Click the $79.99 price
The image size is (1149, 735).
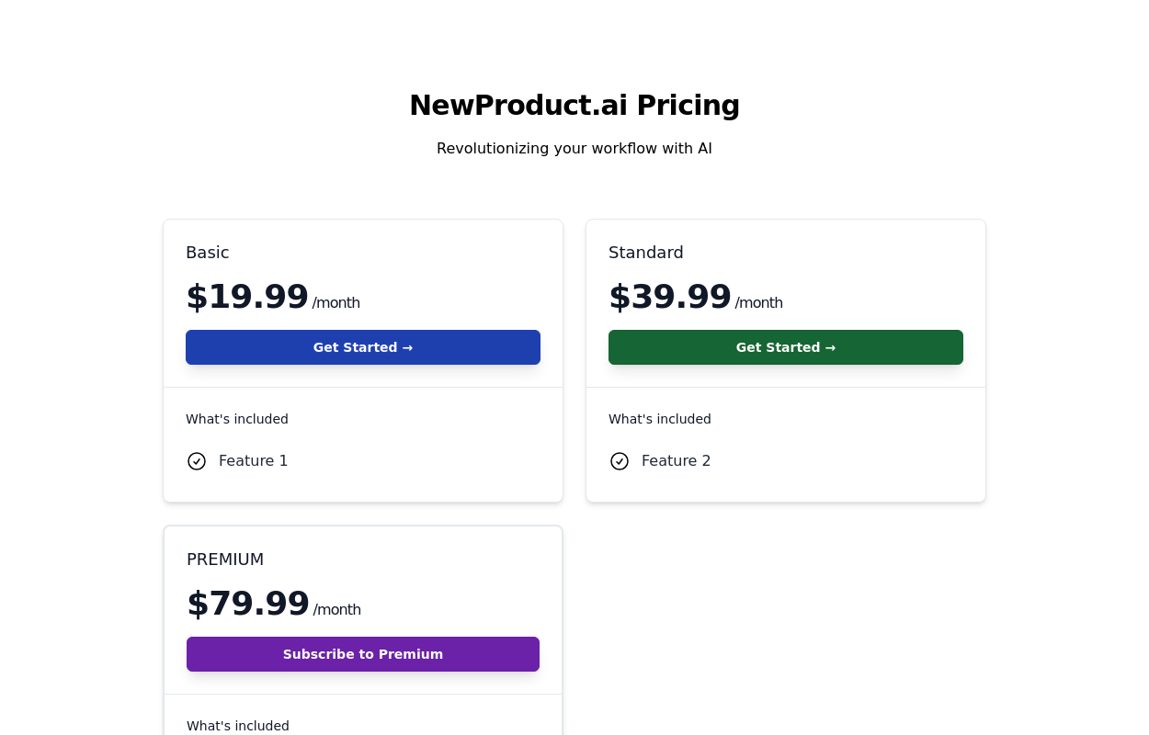click(248, 605)
